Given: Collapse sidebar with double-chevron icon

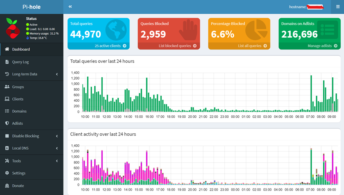Looking at the screenshot, I should point(70,7).
